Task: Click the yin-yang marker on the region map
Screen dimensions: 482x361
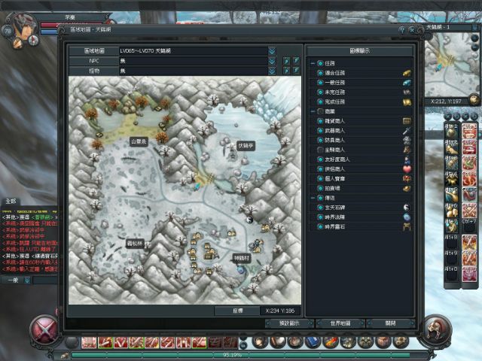Action: click(250, 220)
